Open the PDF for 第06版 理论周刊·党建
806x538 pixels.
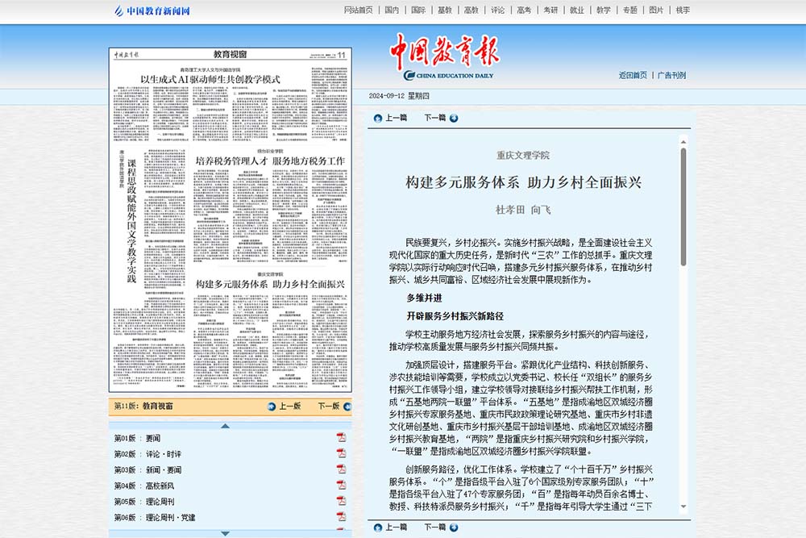[342, 516]
